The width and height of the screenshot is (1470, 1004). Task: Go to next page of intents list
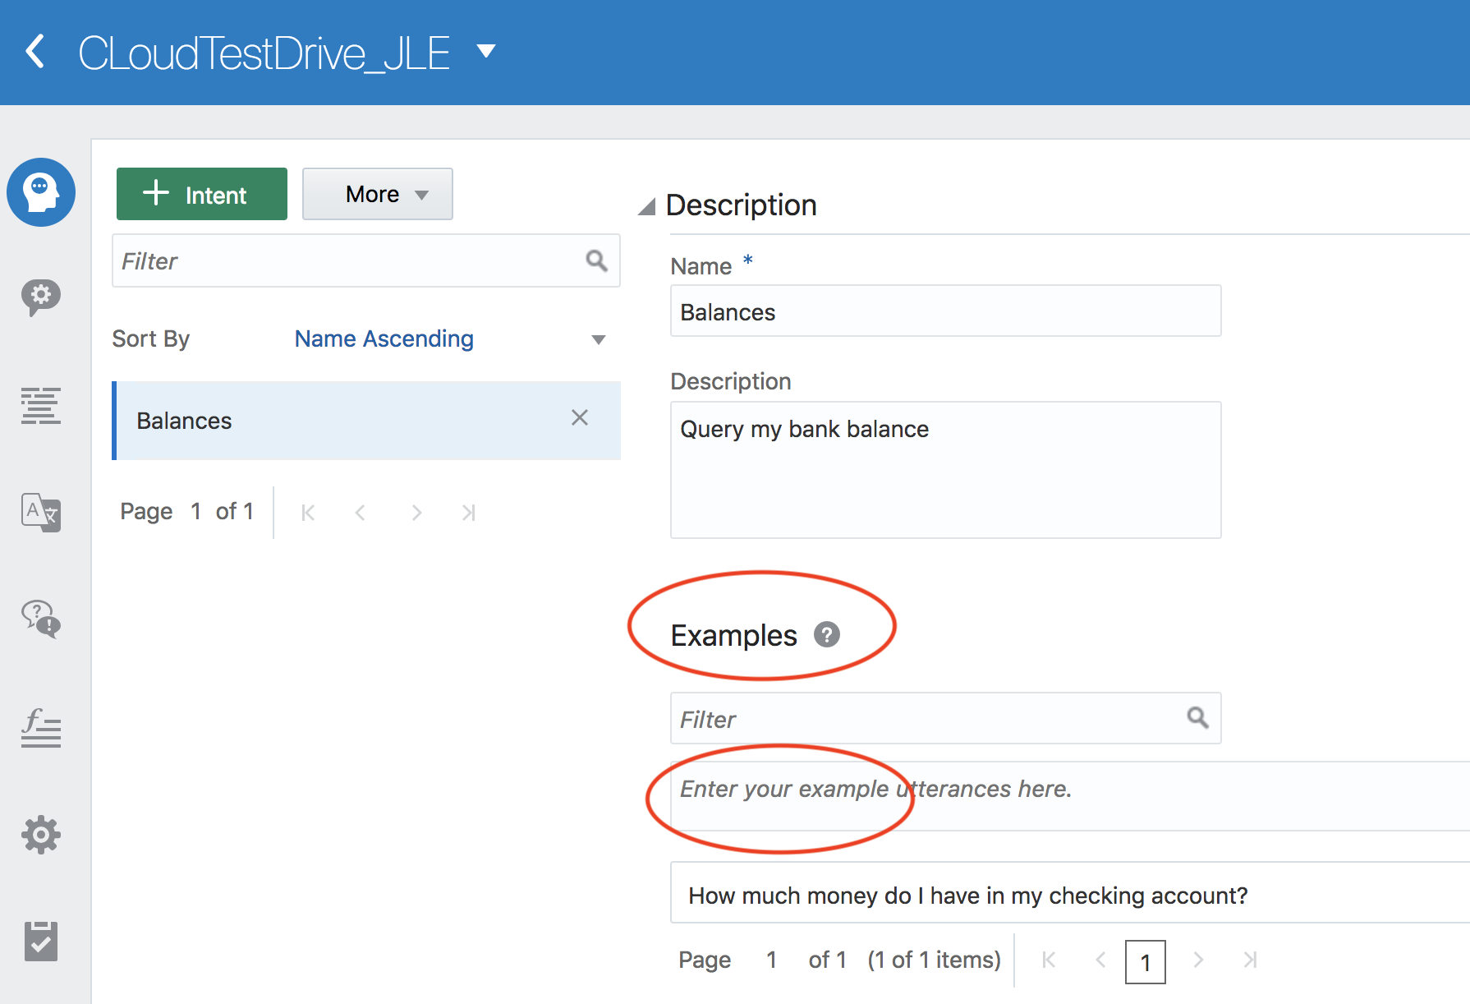(416, 513)
